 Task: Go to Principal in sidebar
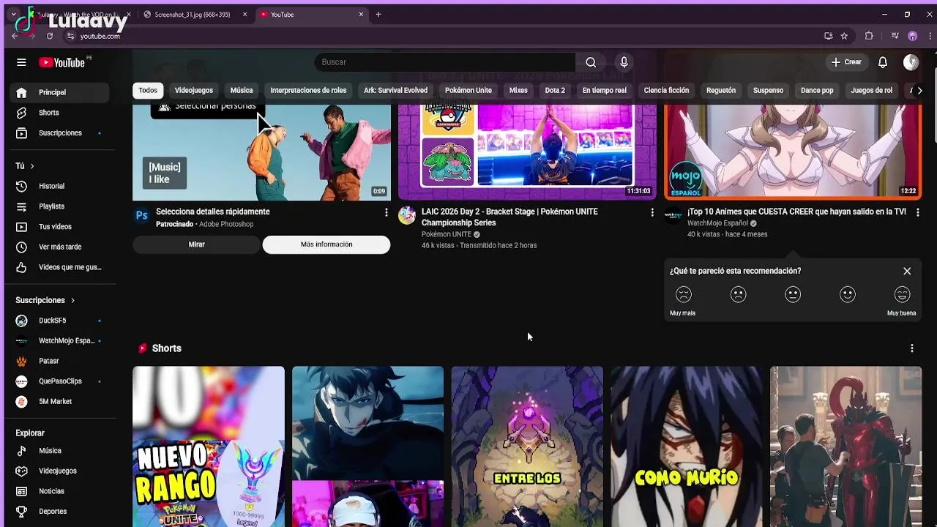pyautogui.click(x=59, y=92)
